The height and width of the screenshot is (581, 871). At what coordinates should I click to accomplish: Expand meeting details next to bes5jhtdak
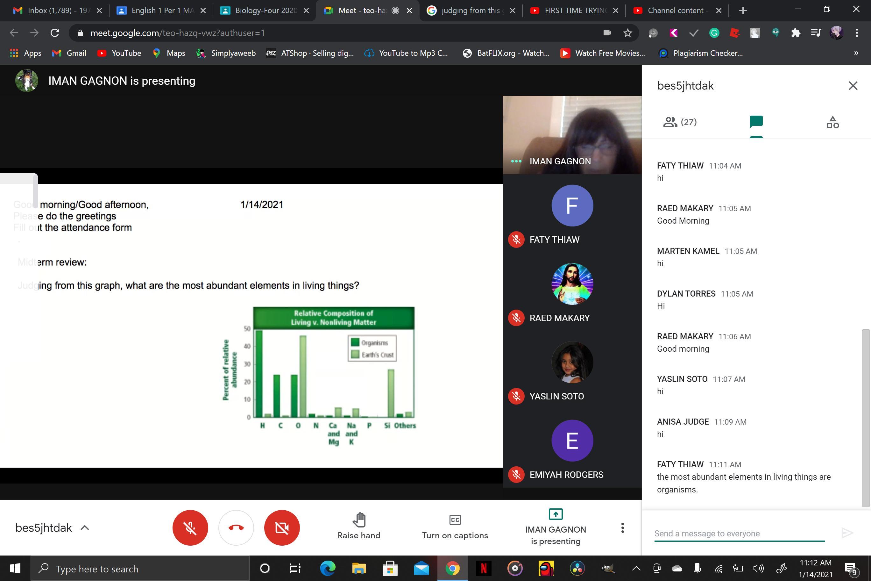pos(85,527)
